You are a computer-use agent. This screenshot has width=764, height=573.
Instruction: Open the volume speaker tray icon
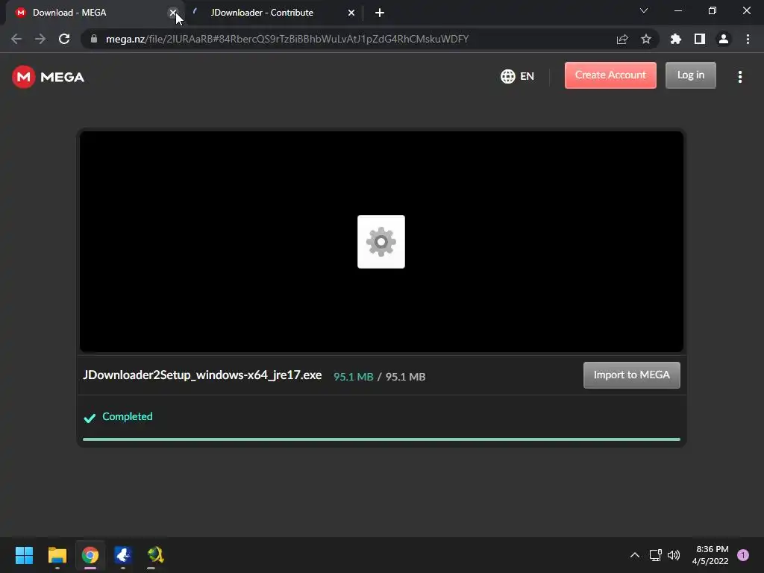674,555
